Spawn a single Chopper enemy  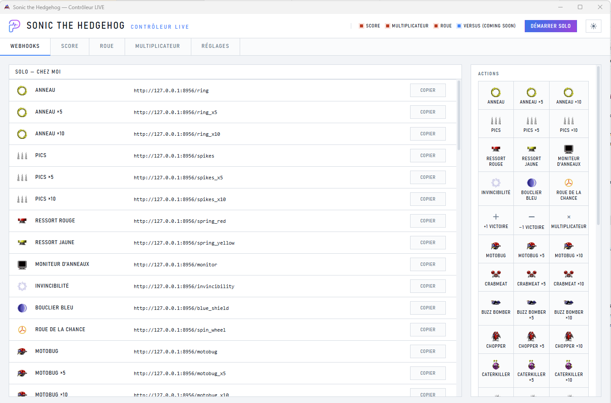point(496,339)
